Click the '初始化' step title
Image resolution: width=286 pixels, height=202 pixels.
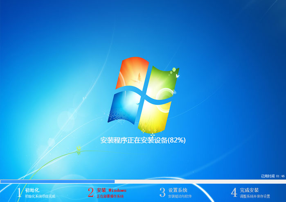click(32, 190)
